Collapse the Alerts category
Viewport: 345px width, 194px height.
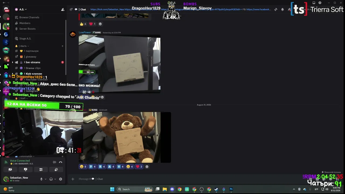click(x=24, y=46)
